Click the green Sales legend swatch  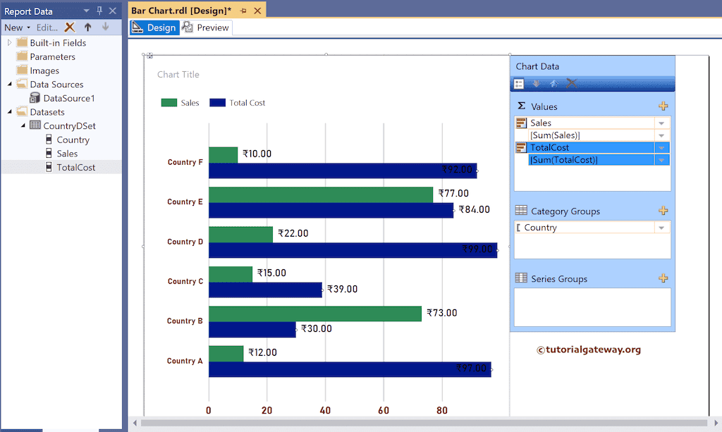pos(169,103)
